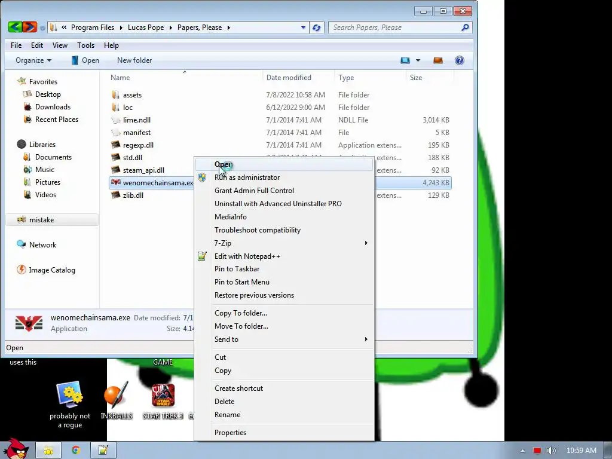Click the New folder button
Screen dimensions: 612x459
click(x=134, y=60)
